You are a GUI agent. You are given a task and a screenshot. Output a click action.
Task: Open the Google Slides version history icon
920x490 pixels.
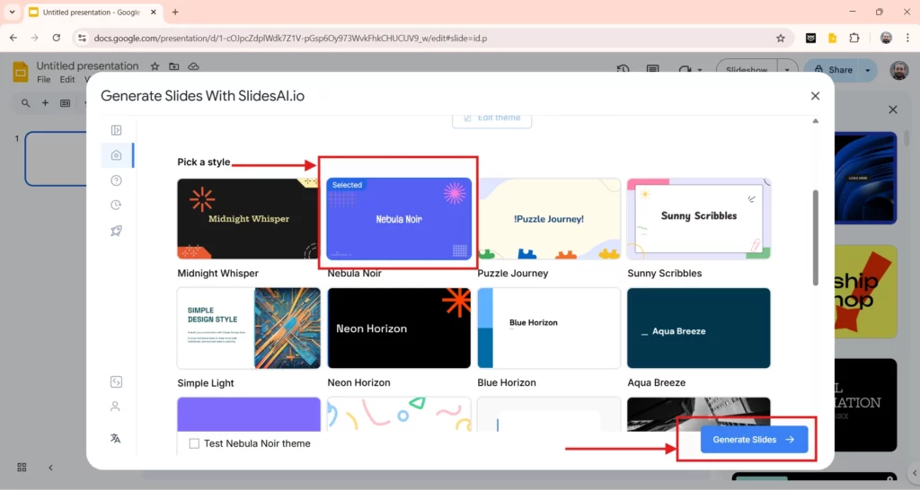624,70
